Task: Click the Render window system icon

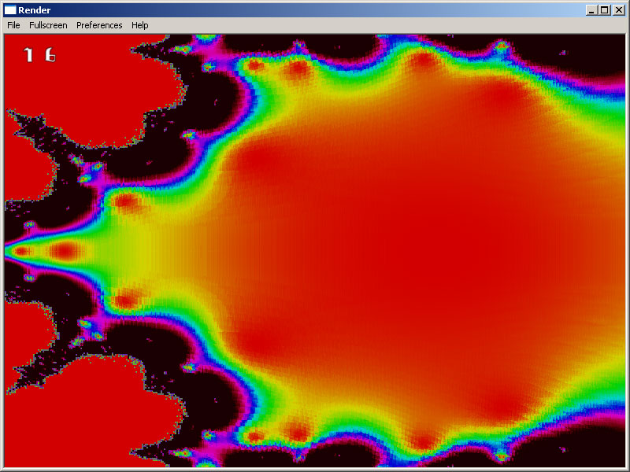Action: pos(10,10)
